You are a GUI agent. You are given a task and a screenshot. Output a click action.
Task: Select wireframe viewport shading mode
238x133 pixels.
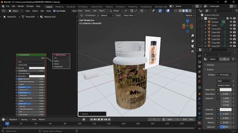[x=180, y=11]
